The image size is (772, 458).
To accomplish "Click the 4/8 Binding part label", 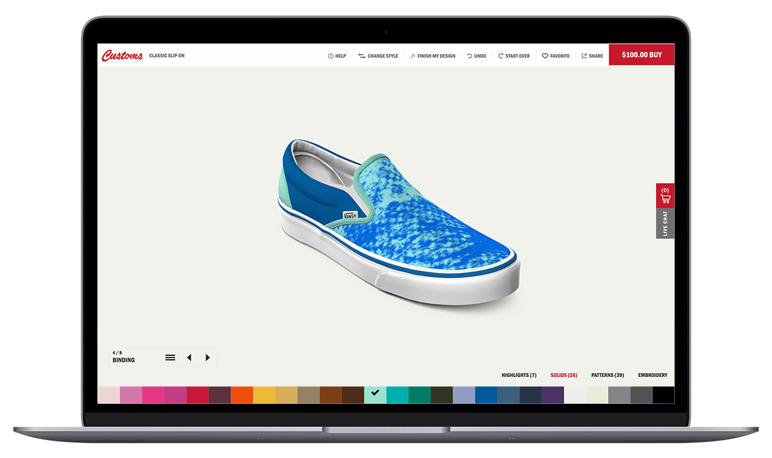I will point(124,357).
